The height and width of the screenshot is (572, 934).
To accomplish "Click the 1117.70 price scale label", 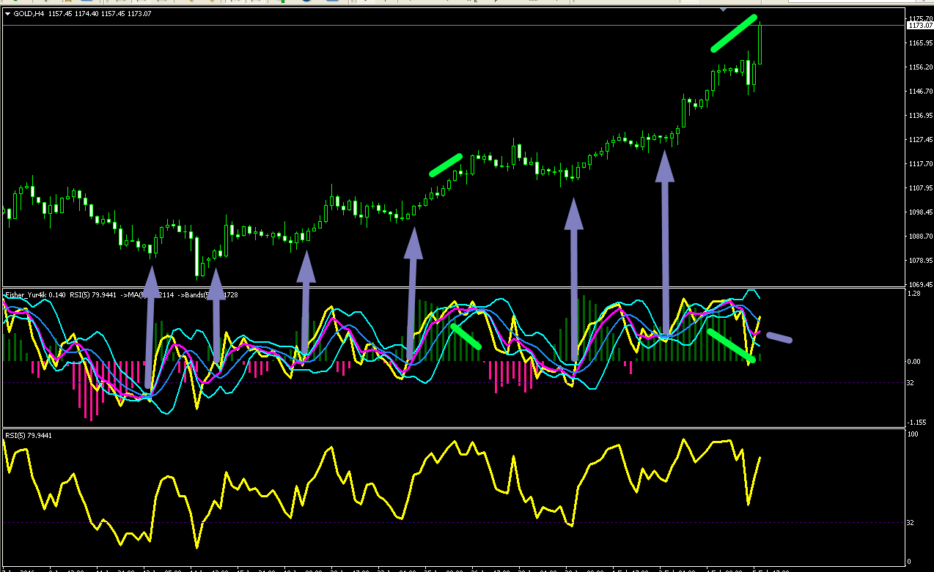I will coord(920,164).
